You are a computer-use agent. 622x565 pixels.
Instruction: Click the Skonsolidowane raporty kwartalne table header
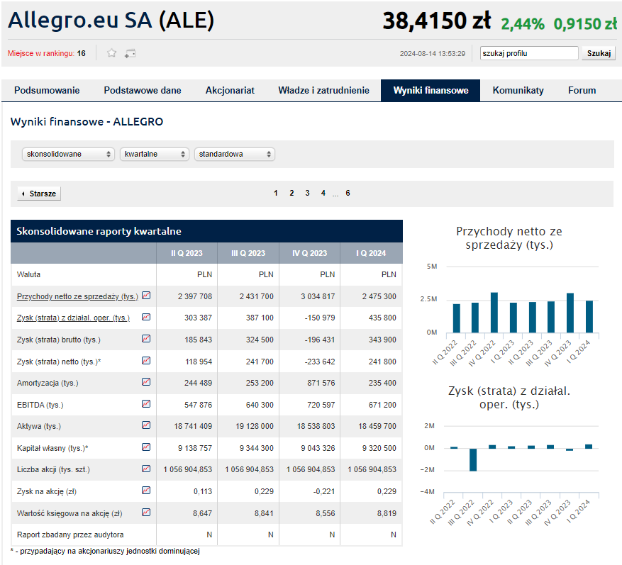pyautogui.click(x=206, y=231)
